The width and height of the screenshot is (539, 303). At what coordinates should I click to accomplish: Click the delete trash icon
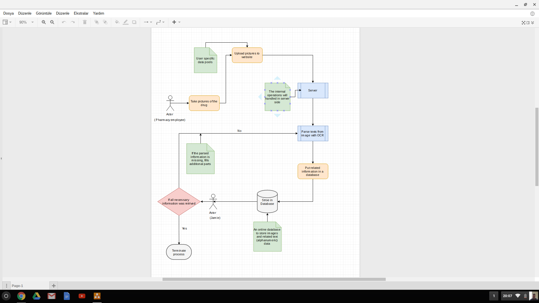84,22
